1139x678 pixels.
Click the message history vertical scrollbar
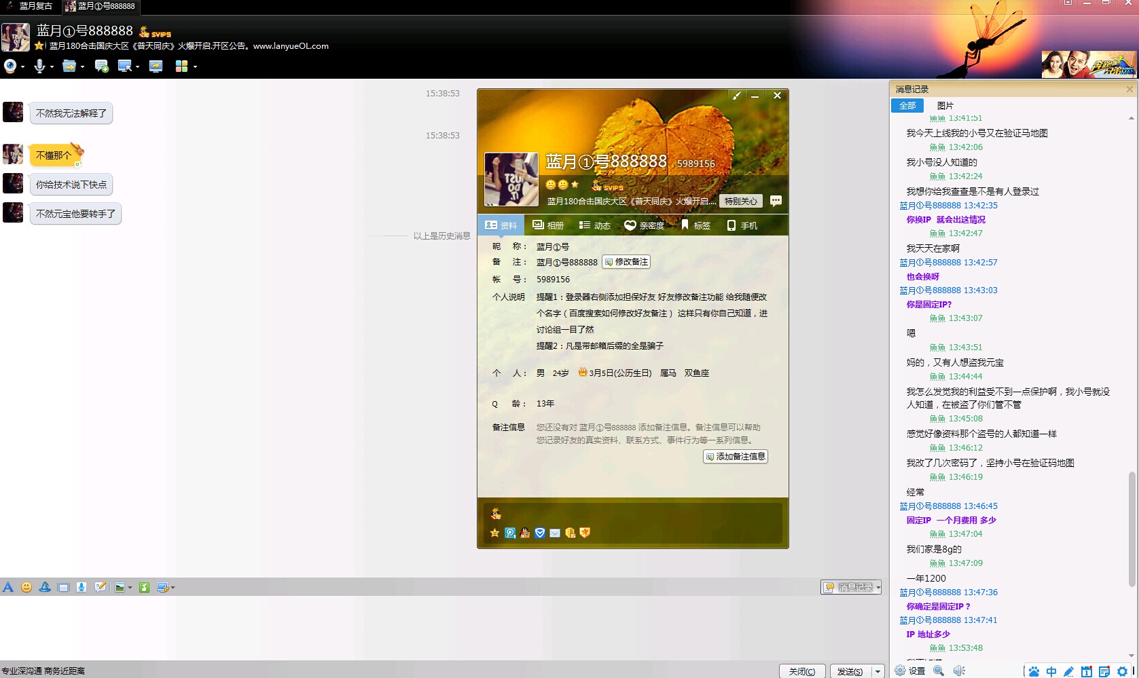coord(1131,529)
